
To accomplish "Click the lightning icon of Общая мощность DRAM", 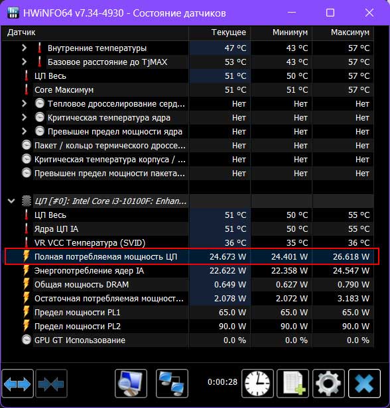I will 26,284.
